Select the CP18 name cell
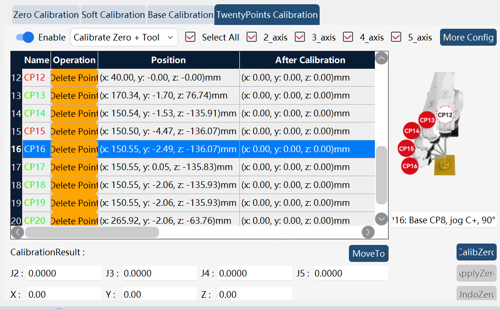The width and height of the screenshot is (500, 309). point(36,185)
